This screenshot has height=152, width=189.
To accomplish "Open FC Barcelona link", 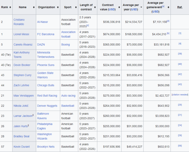I will pos(46,34).
